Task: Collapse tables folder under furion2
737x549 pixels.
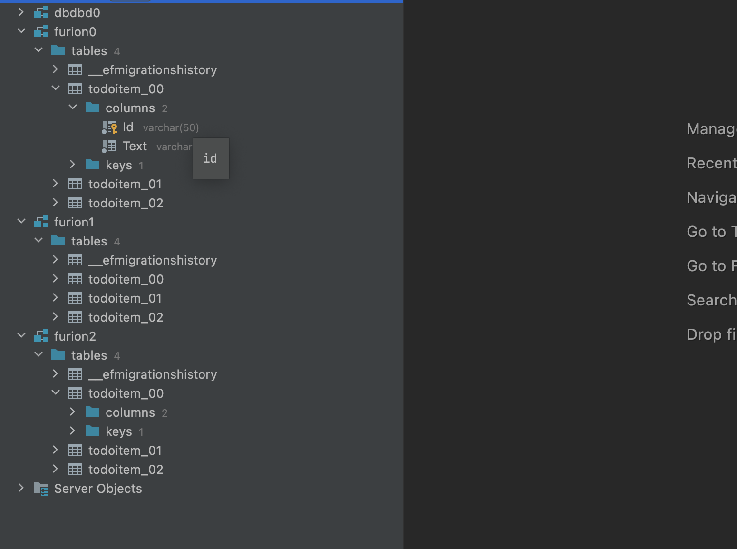Action: (x=39, y=354)
